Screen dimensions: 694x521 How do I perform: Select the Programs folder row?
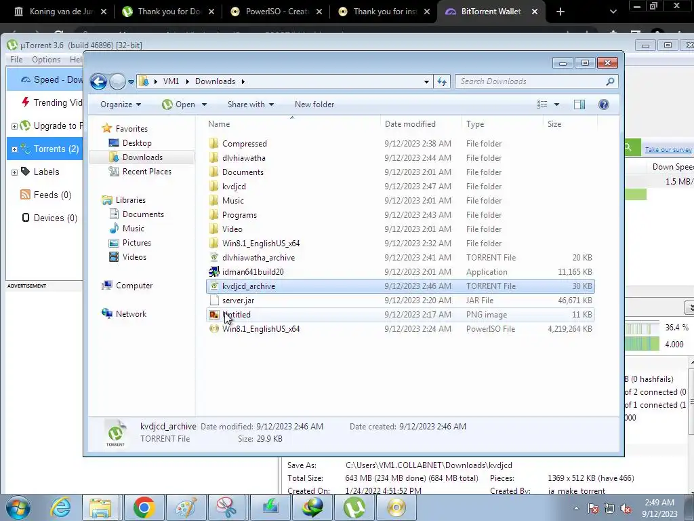401,215
